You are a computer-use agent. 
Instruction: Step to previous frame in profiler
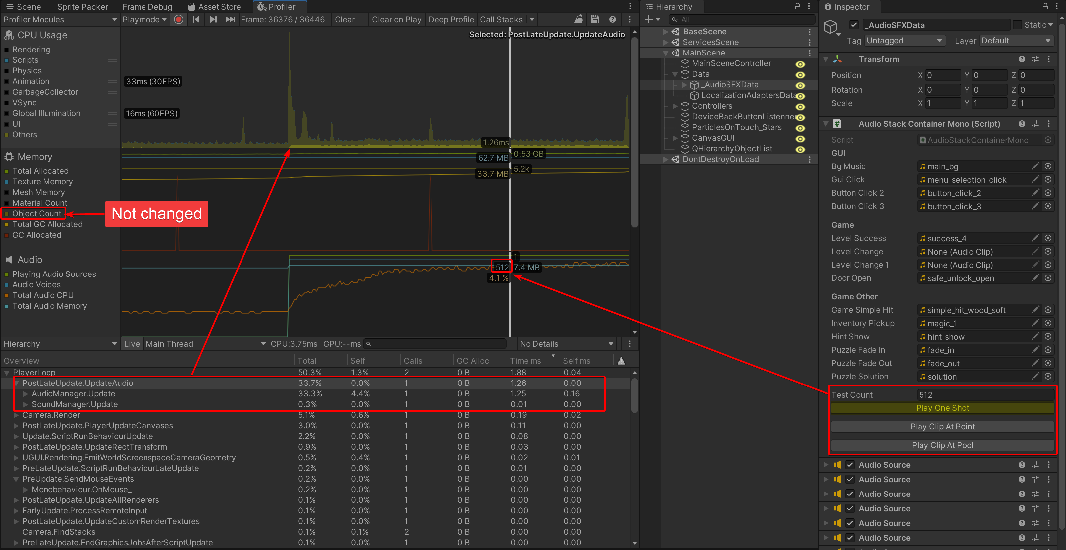click(196, 20)
